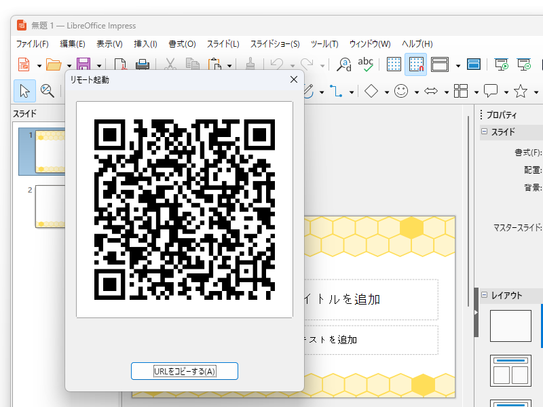
Task: Open the folder icon to load a file
Action: [x=54, y=64]
